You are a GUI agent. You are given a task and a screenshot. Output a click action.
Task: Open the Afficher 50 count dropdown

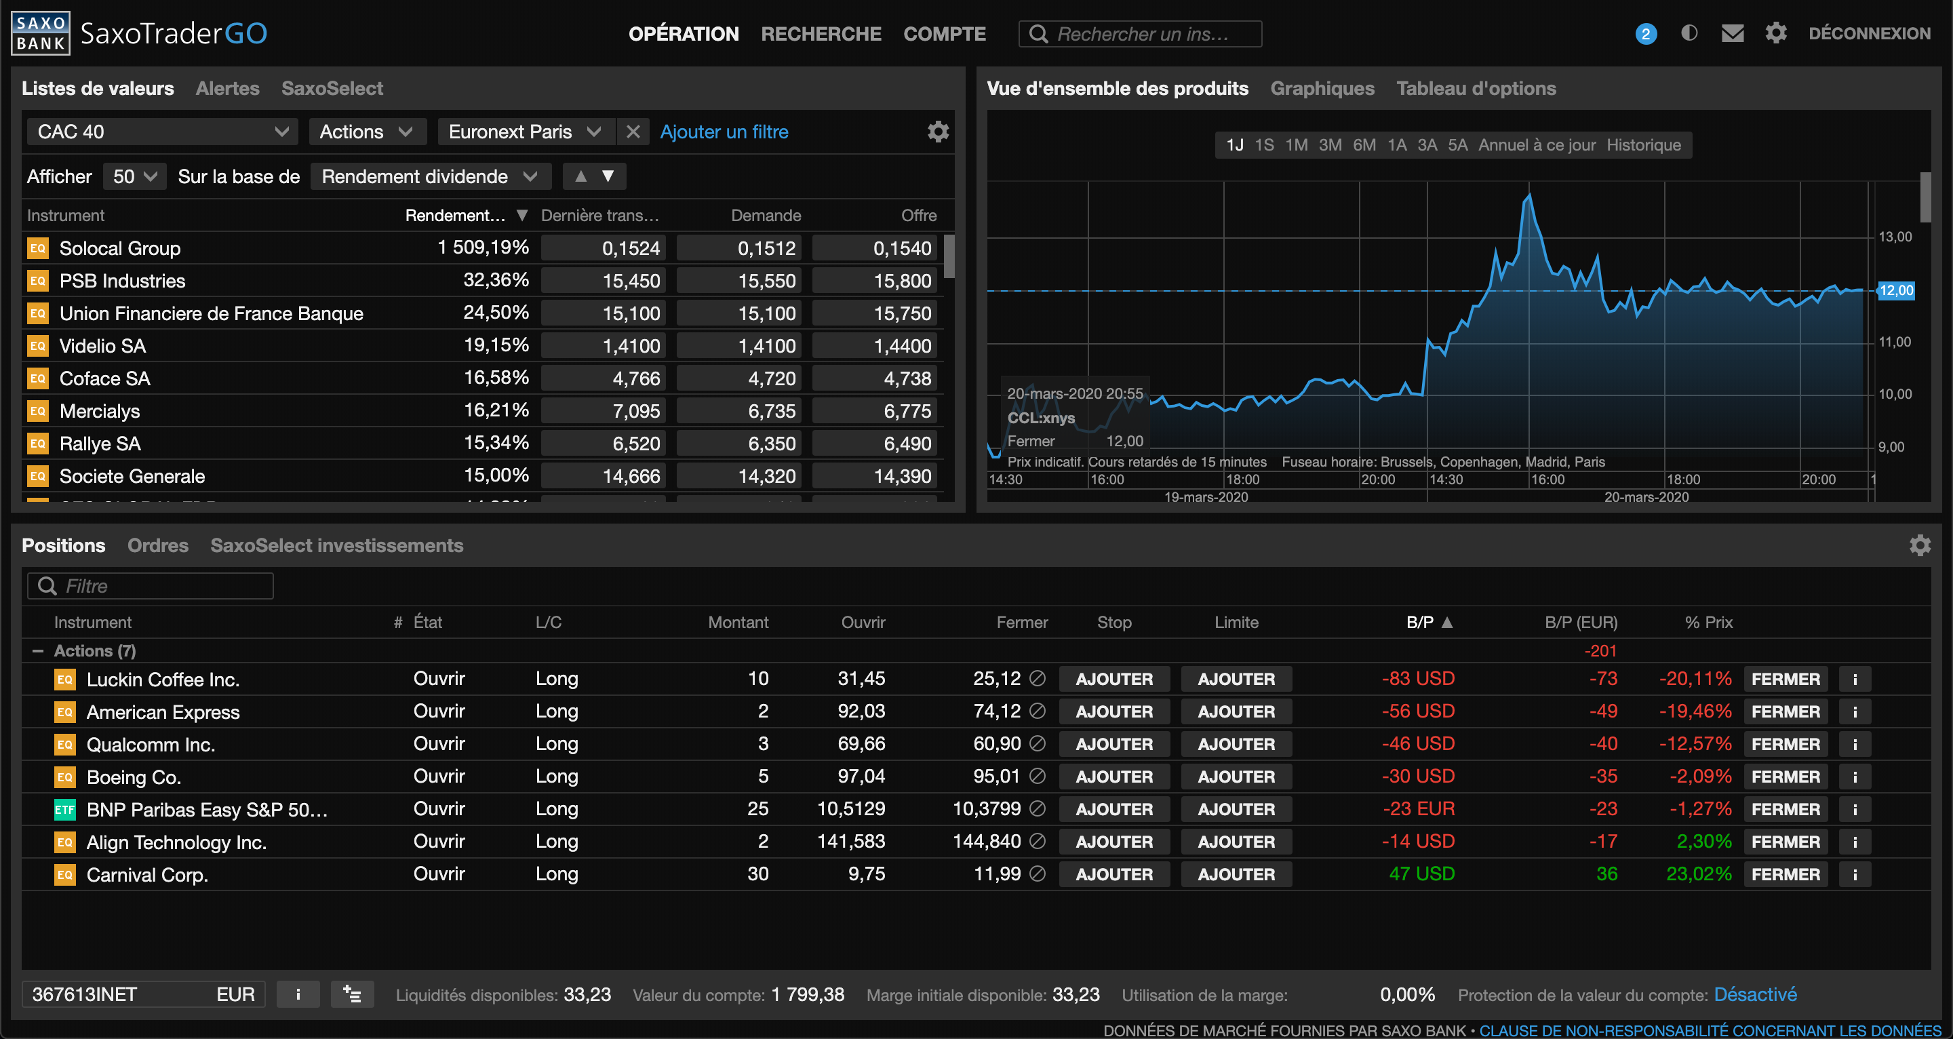[x=134, y=177]
